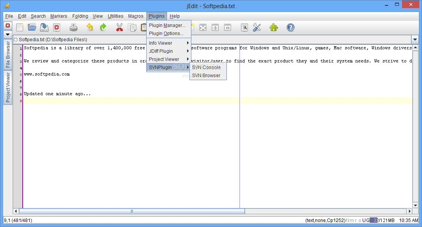
Task: Show the File Browser dockable tab
Action: click(x=8, y=54)
